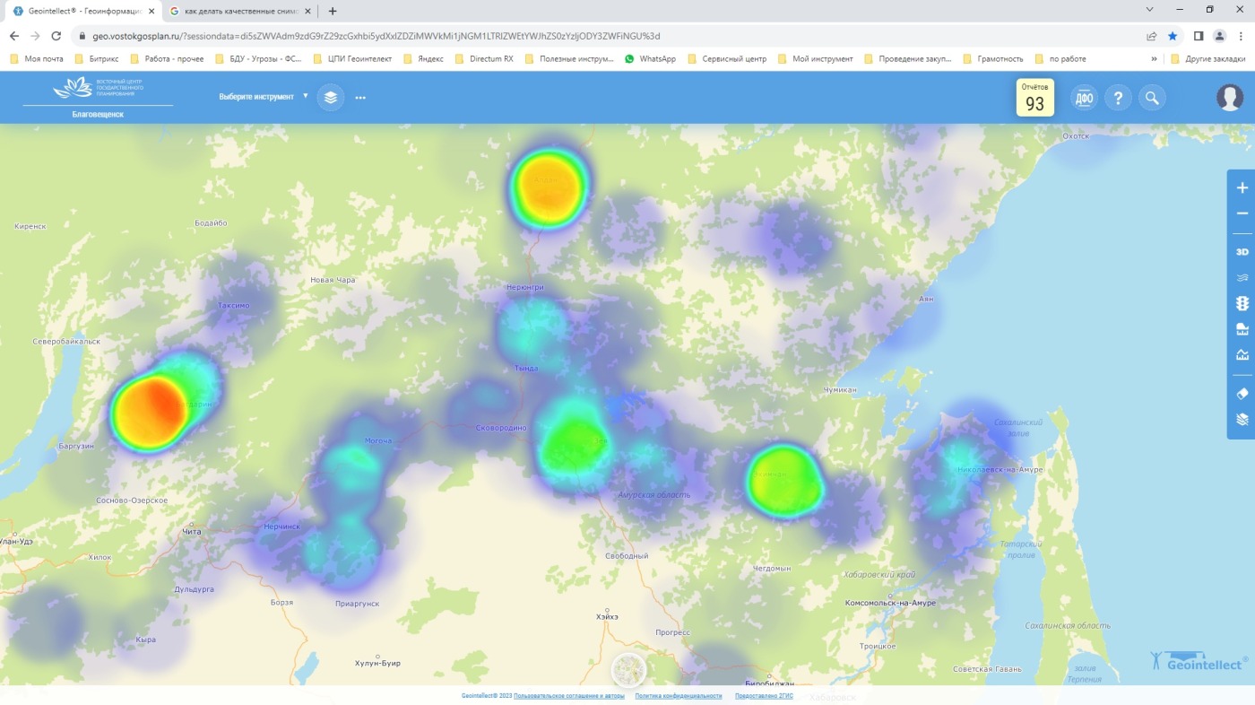Click the Благовещенск city label
The height and width of the screenshot is (705, 1255).
click(98, 115)
